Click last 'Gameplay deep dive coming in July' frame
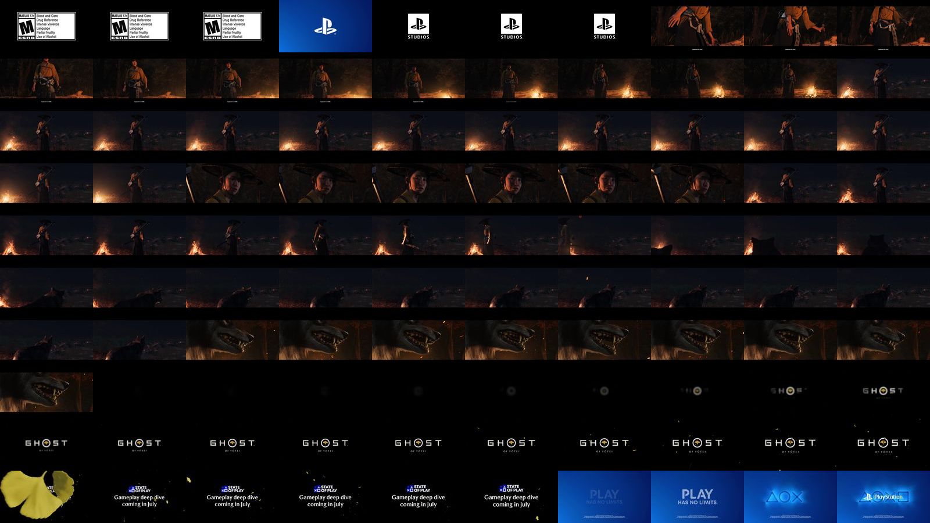 [512, 497]
